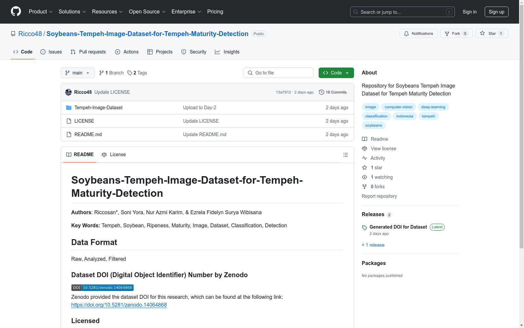Click the tag icon beside 2 Tags
Viewport: 524px width, 328px height.
130,73
